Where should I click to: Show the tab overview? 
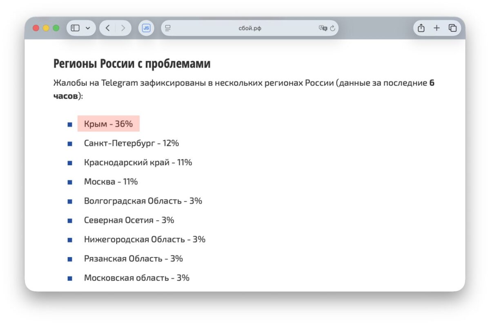click(x=452, y=28)
